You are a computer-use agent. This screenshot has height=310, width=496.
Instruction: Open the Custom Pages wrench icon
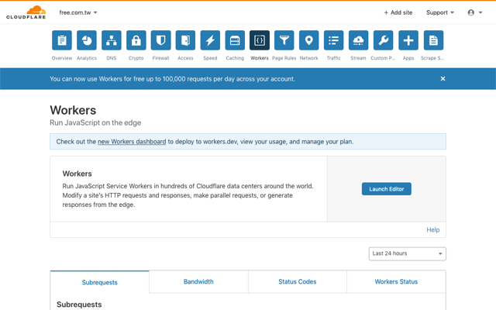383,40
